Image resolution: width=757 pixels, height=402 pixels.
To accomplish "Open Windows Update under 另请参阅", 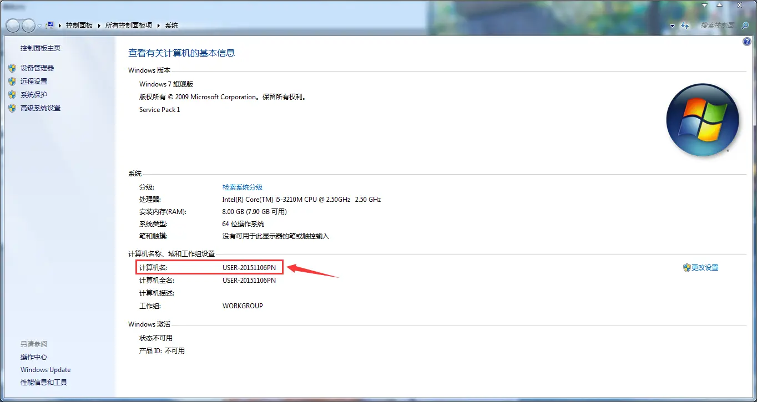I will [46, 370].
